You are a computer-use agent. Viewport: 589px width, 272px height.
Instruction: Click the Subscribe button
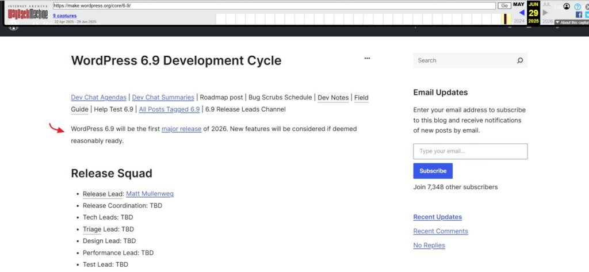click(x=433, y=171)
